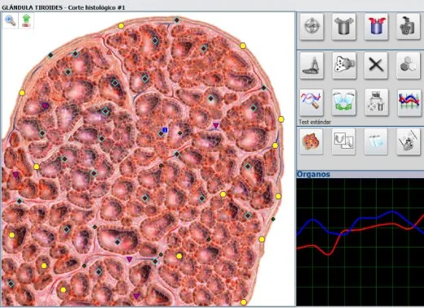Click the gray funnel container button

pyautogui.click(x=344, y=27)
